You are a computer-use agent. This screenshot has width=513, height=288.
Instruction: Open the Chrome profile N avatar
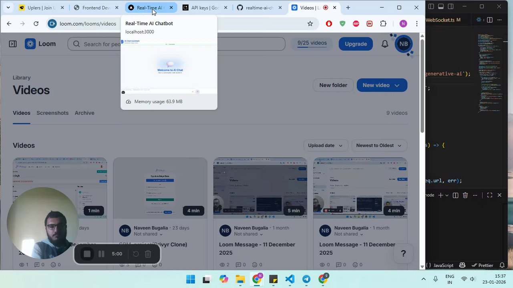[403, 24]
